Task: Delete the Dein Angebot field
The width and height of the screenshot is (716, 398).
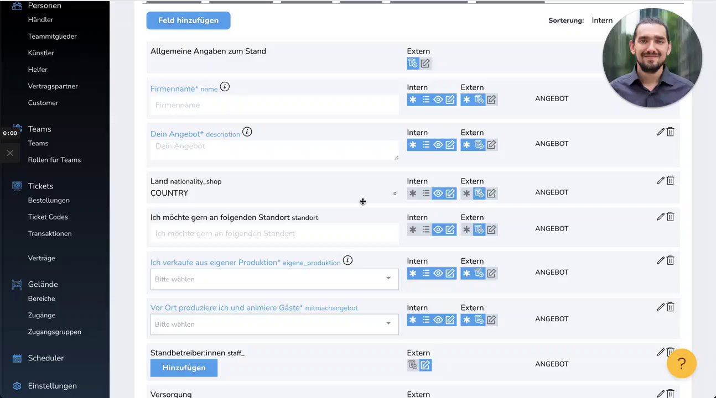Action: click(670, 132)
